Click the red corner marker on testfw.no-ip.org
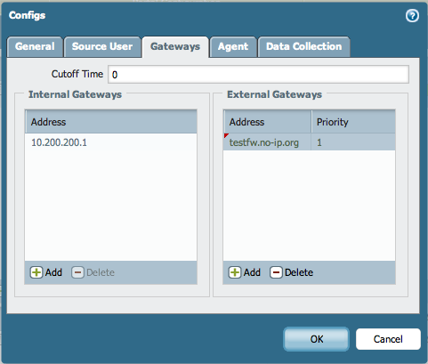Viewport: 428px width, 364px height. tap(226, 135)
